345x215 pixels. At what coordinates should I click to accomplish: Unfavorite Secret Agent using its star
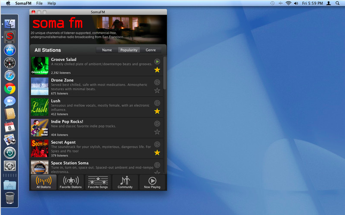[157, 153]
